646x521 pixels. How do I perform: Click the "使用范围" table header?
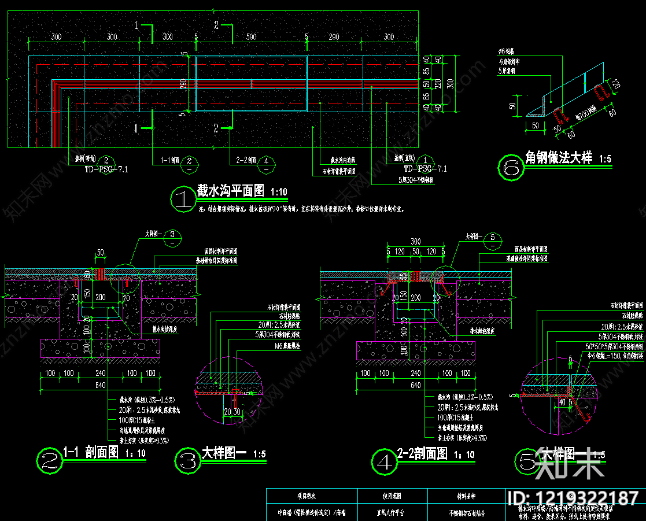click(x=392, y=496)
